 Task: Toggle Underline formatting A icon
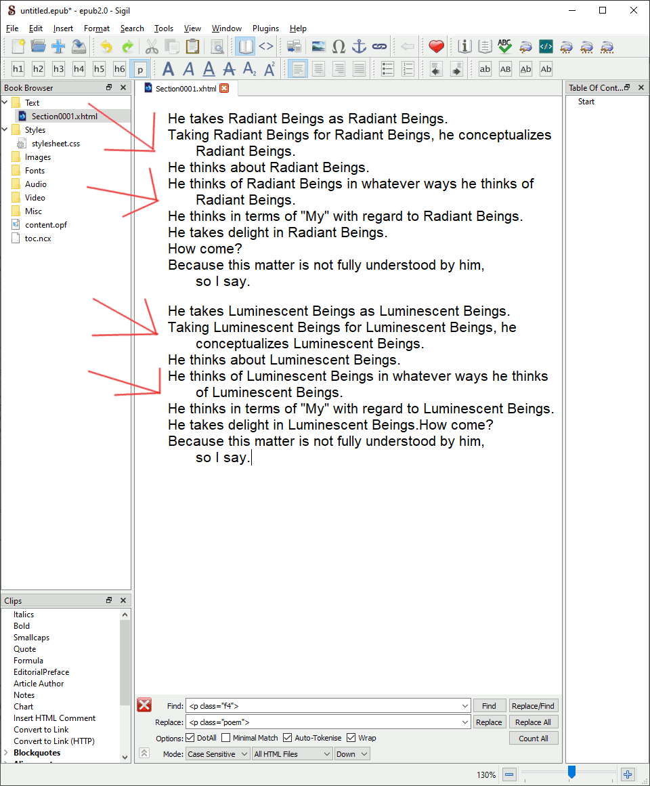[x=209, y=68]
